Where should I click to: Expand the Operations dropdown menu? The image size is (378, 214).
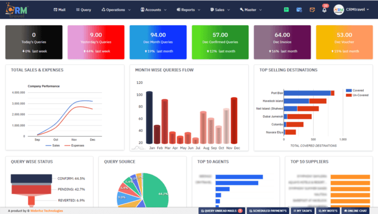pyautogui.click(x=116, y=10)
